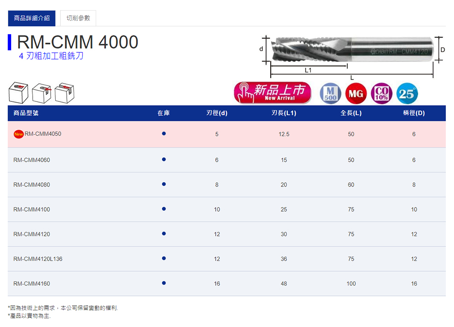Image resolution: width=454 pixels, height=327 pixels.
Task: Click the third machining-type cube icon
Action: [x=64, y=93]
